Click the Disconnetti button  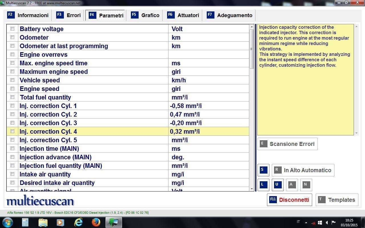pyautogui.click(x=289, y=200)
